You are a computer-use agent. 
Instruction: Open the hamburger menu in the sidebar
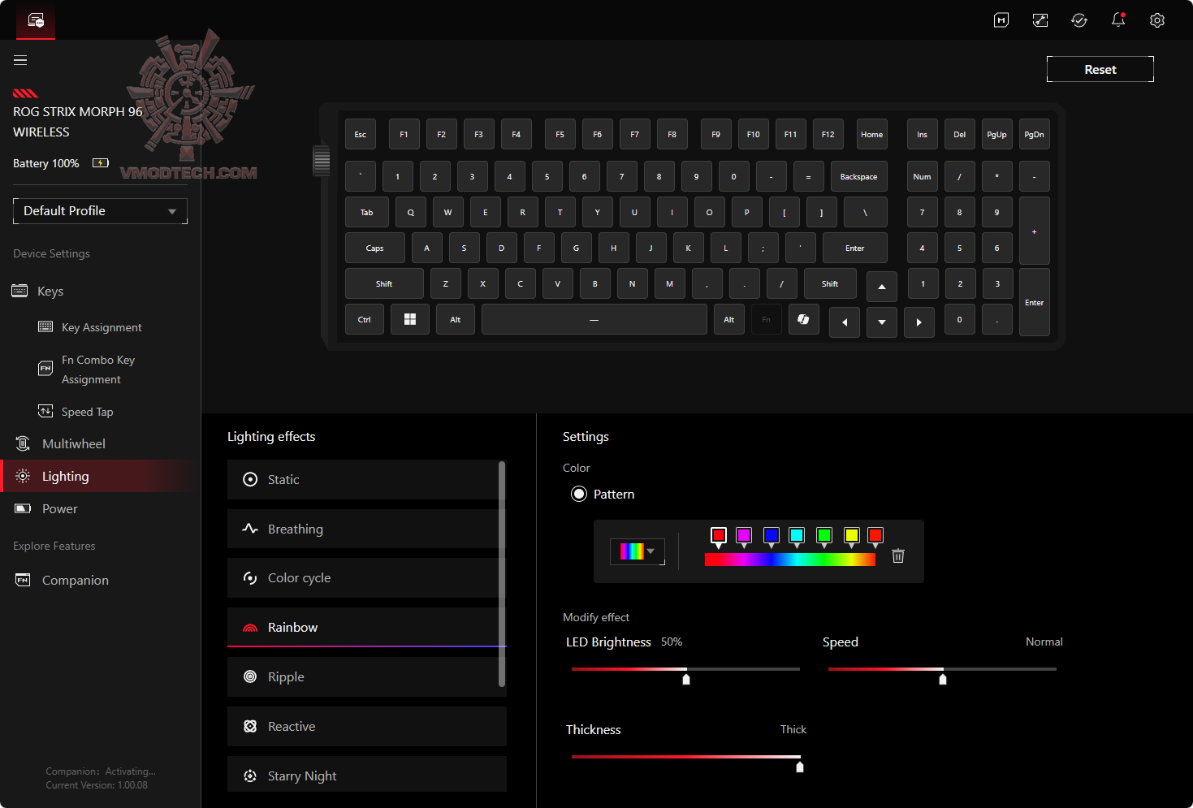pyautogui.click(x=20, y=60)
